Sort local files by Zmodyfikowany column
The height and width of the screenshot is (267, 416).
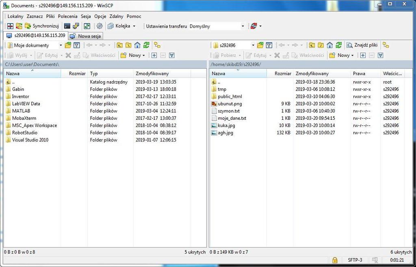(x=162, y=73)
